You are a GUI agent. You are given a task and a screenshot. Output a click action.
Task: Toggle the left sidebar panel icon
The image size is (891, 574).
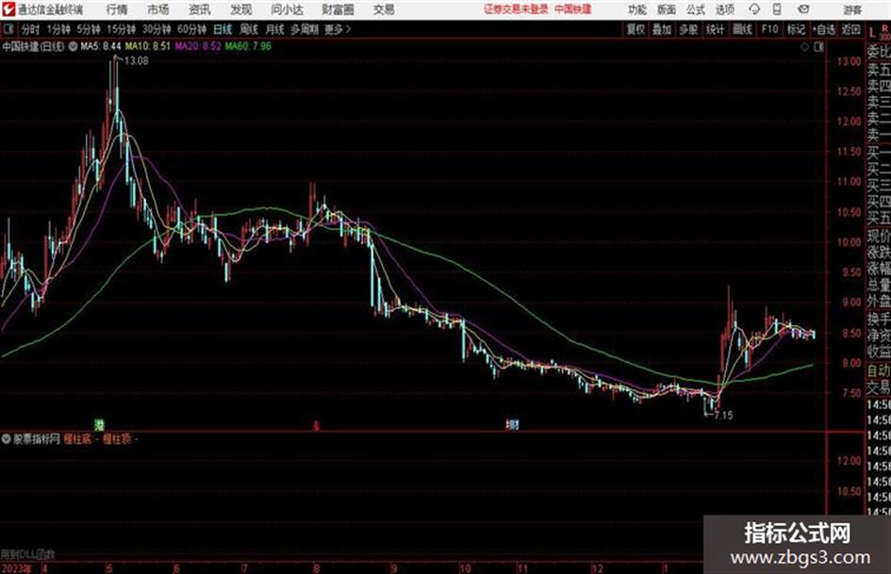pos(8,29)
